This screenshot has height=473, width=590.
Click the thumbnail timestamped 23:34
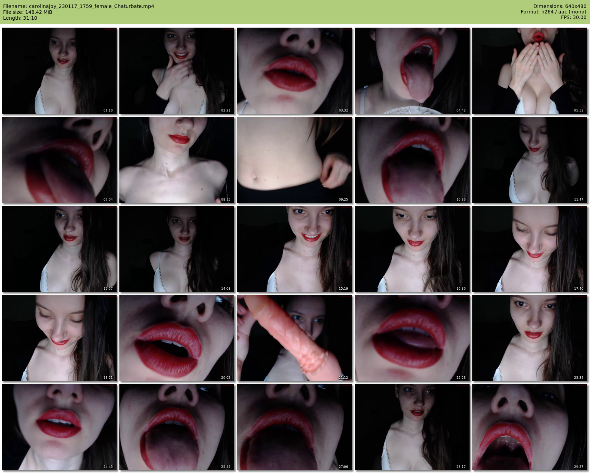pos(530,338)
